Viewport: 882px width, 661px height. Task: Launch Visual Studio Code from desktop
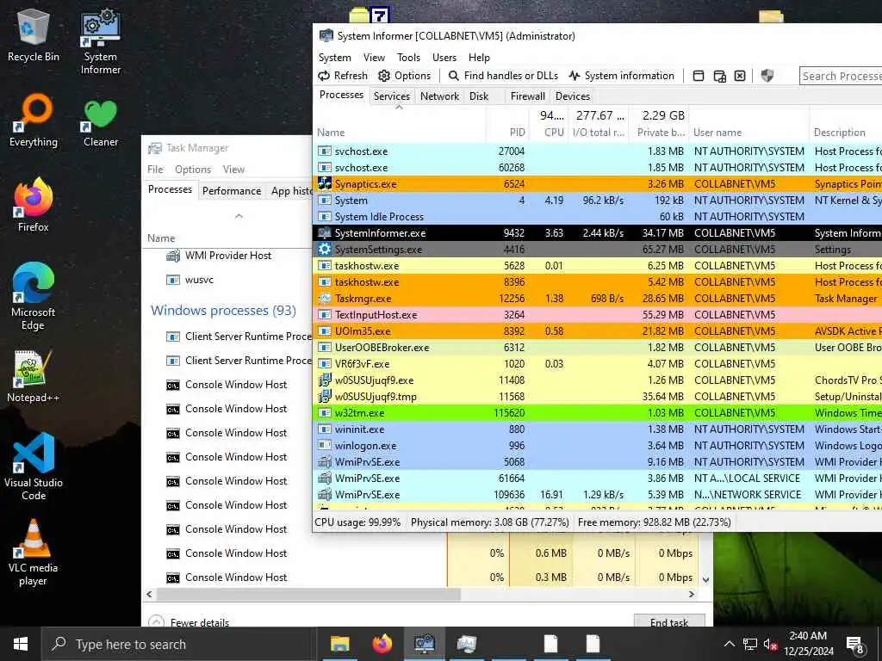(34, 466)
